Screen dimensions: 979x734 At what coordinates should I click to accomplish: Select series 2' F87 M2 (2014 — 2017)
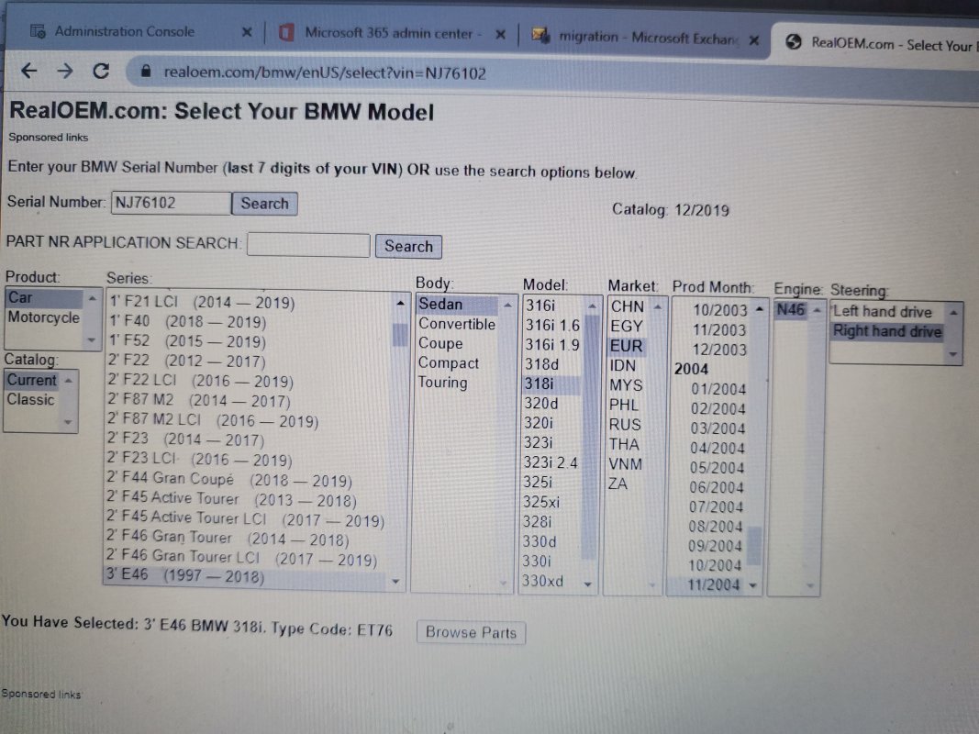click(250, 401)
